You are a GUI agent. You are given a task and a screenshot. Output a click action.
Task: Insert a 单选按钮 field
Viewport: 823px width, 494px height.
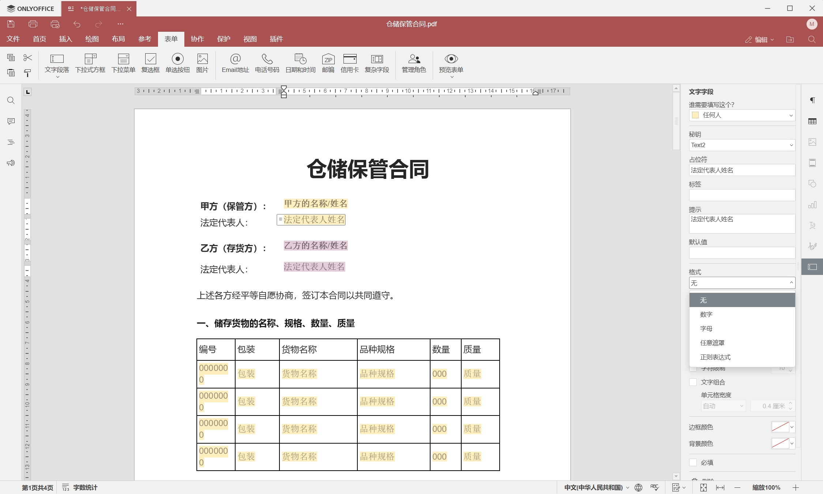point(177,63)
